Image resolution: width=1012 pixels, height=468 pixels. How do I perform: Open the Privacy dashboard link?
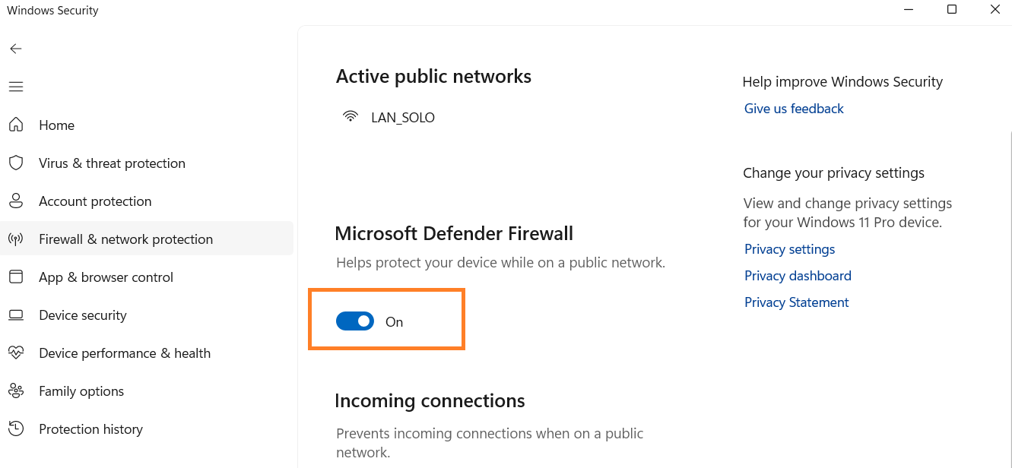[798, 276]
